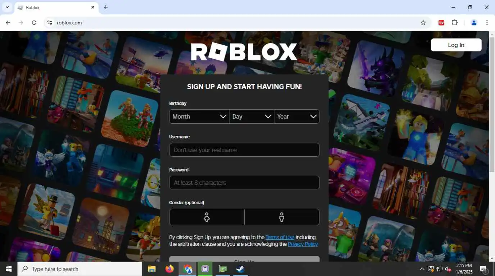
Task: Open the Windows Start menu
Action: (9, 269)
